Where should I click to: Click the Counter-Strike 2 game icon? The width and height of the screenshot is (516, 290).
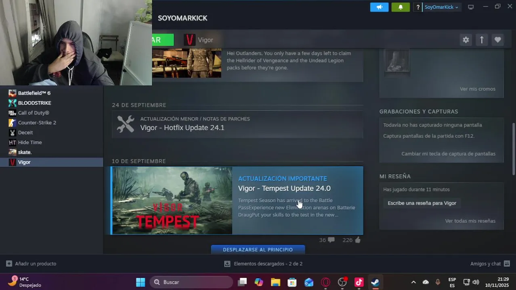click(x=13, y=122)
